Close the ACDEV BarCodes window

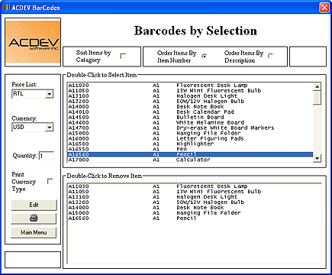324,8
